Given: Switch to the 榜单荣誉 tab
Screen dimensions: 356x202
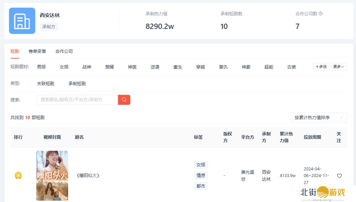Looking at the screenshot, I should [x=37, y=51].
